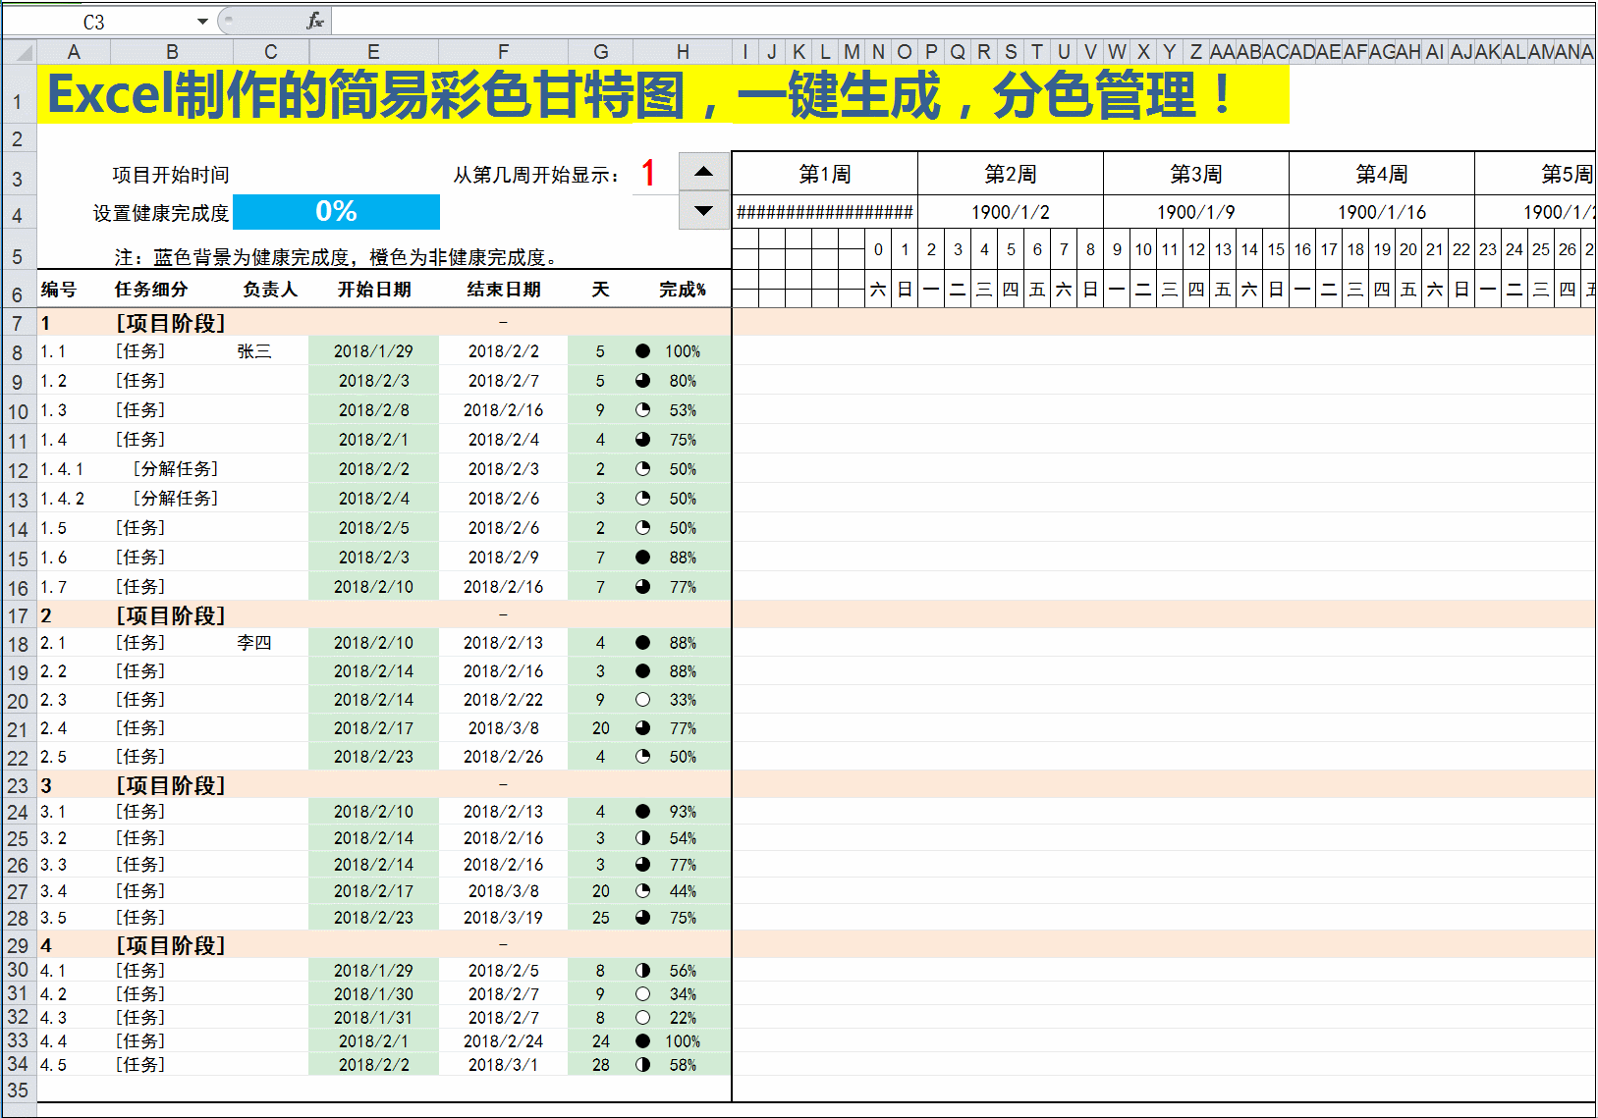Click the 20 days cell in row 2.4
Viewport: 1598px width, 1118px height.
click(x=601, y=728)
